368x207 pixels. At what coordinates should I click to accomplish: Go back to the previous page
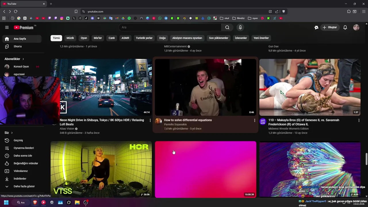coord(4,11)
